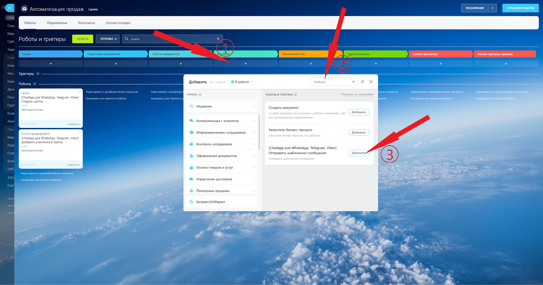Image resolution: width=543 pixels, height=285 pixels.
Task: Remove the 'Создать группу' robot with its X
Action: pyautogui.click(x=80, y=92)
